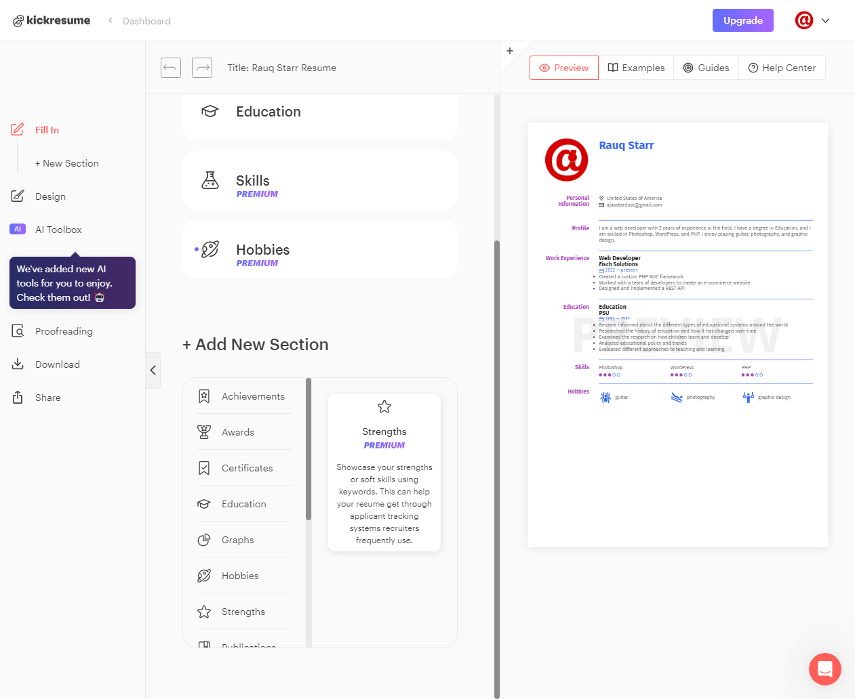855x699 pixels.
Task: Click the section list scrollbar
Action: point(309,449)
